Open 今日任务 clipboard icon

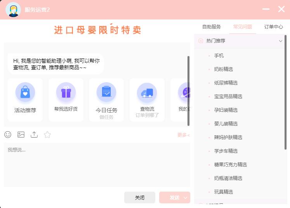(106, 92)
